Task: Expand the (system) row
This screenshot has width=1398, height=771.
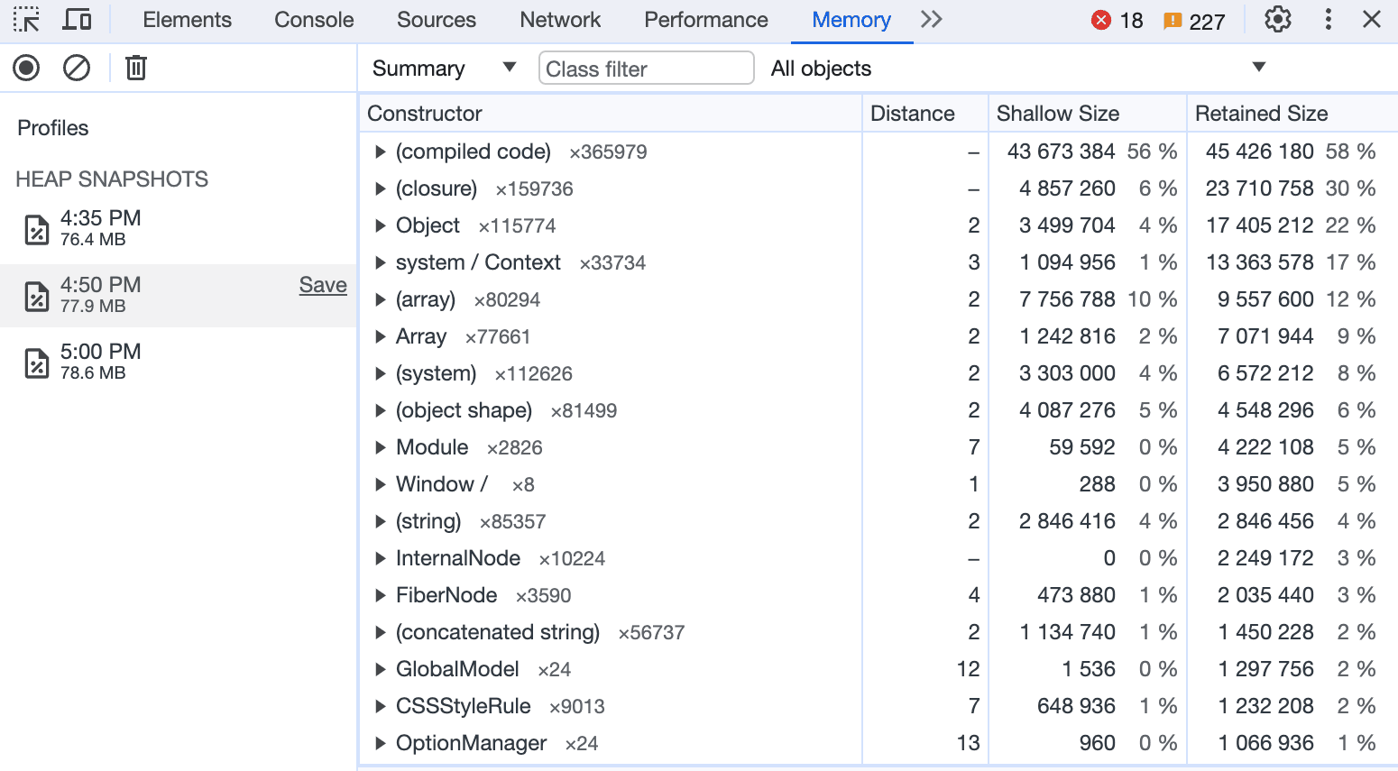Action: [380, 374]
